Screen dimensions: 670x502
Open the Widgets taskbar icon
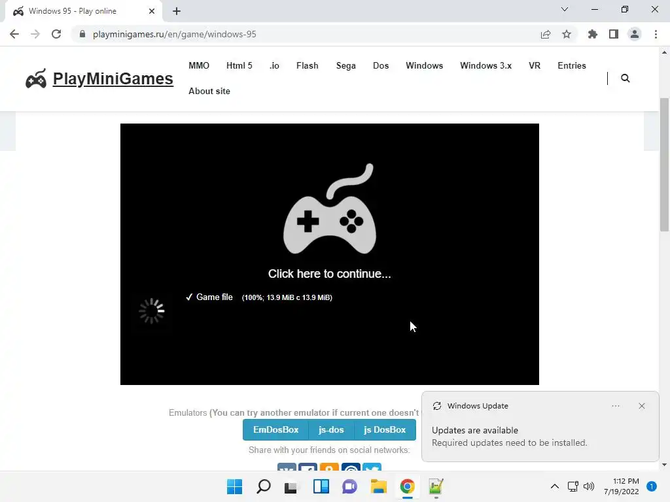[x=321, y=486]
